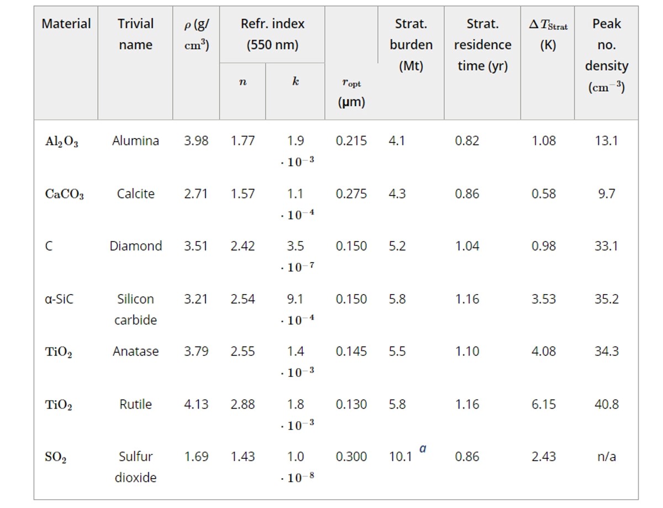The width and height of the screenshot is (663, 508).
Task: Select the Rutile cell
Action: point(135,405)
